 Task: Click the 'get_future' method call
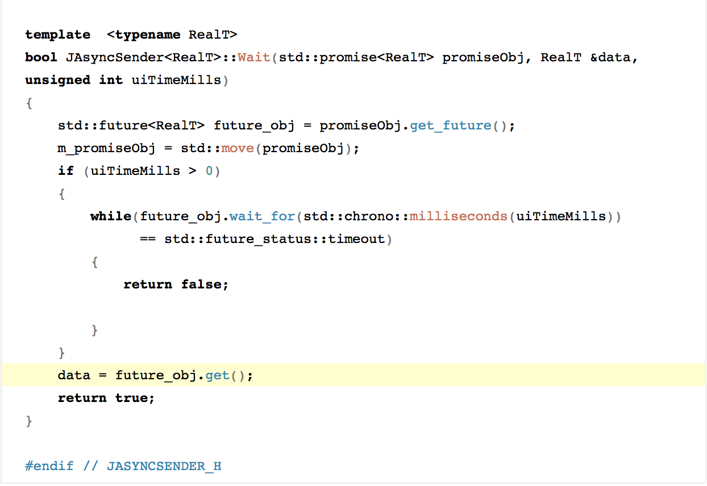(450, 125)
